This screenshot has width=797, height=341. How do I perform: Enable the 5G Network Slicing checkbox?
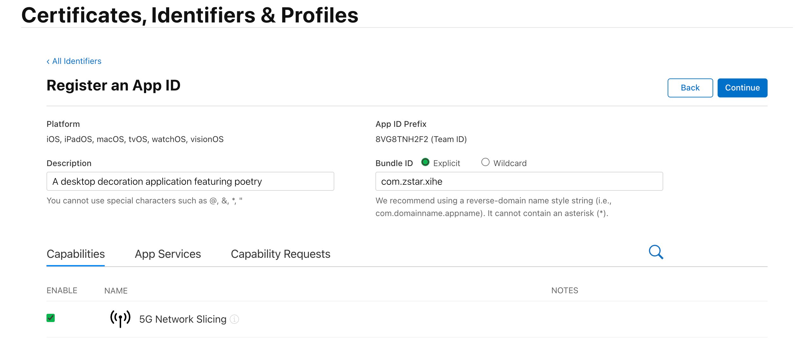51,318
